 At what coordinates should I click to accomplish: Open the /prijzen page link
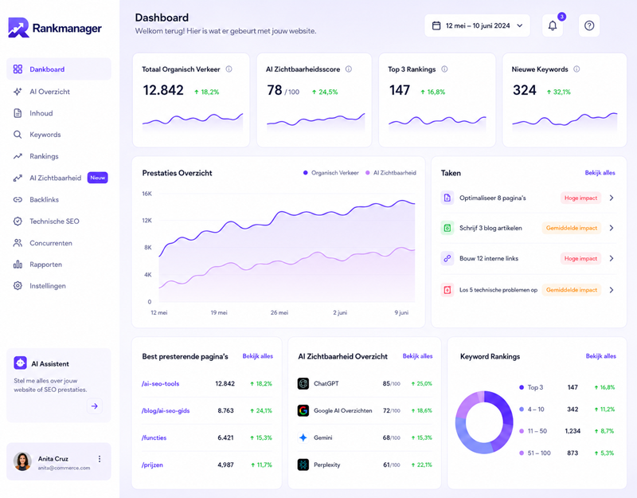(x=152, y=465)
